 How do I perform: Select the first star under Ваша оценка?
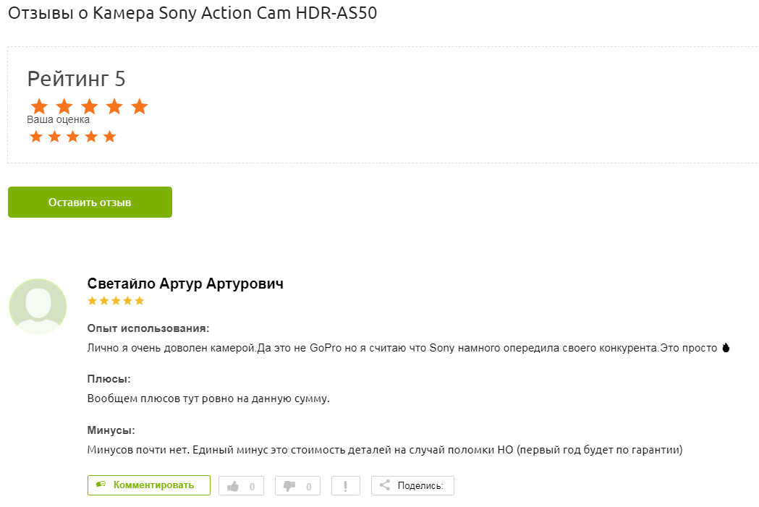36,137
